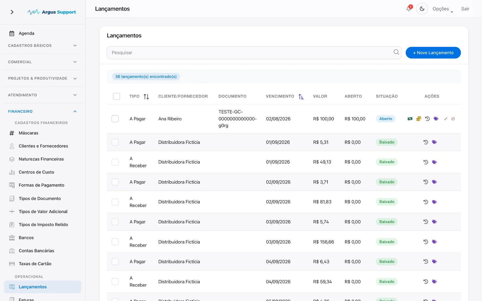Sort by Tipo using the arrows icon

pyautogui.click(x=146, y=97)
